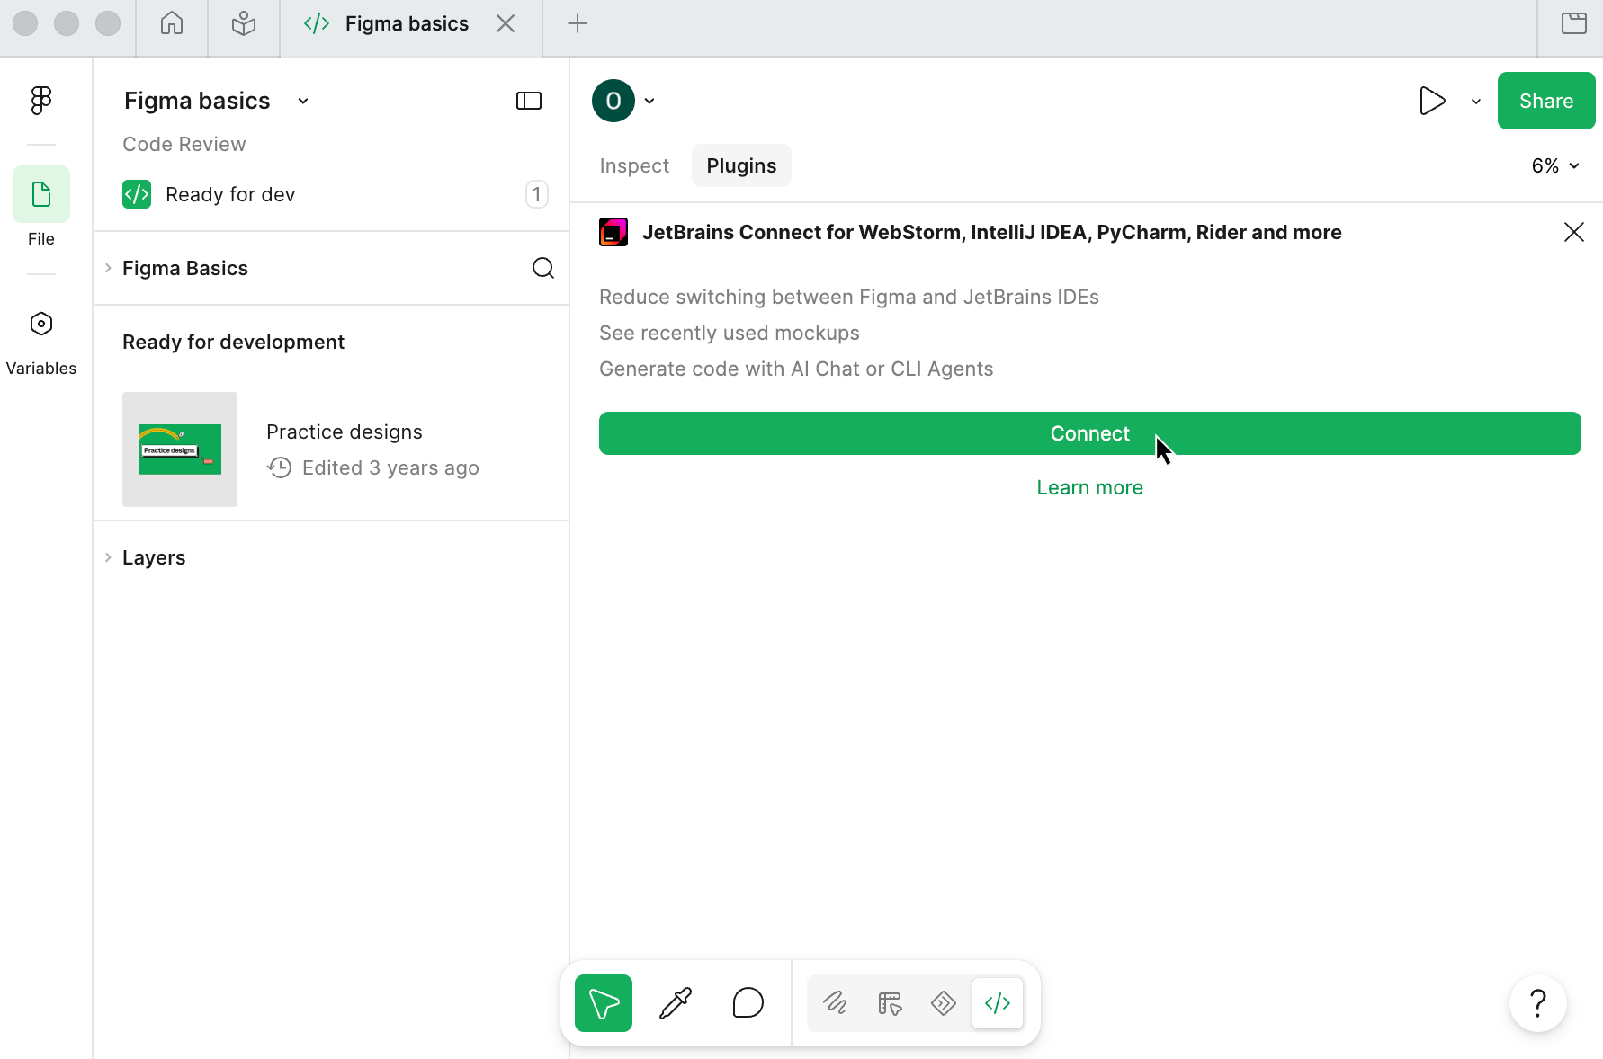Screen dimensions: 1603x1059
Task: Click the window layout icon in title bar
Action: click(1574, 23)
